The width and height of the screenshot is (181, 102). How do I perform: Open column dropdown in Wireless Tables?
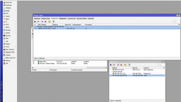click(179, 25)
